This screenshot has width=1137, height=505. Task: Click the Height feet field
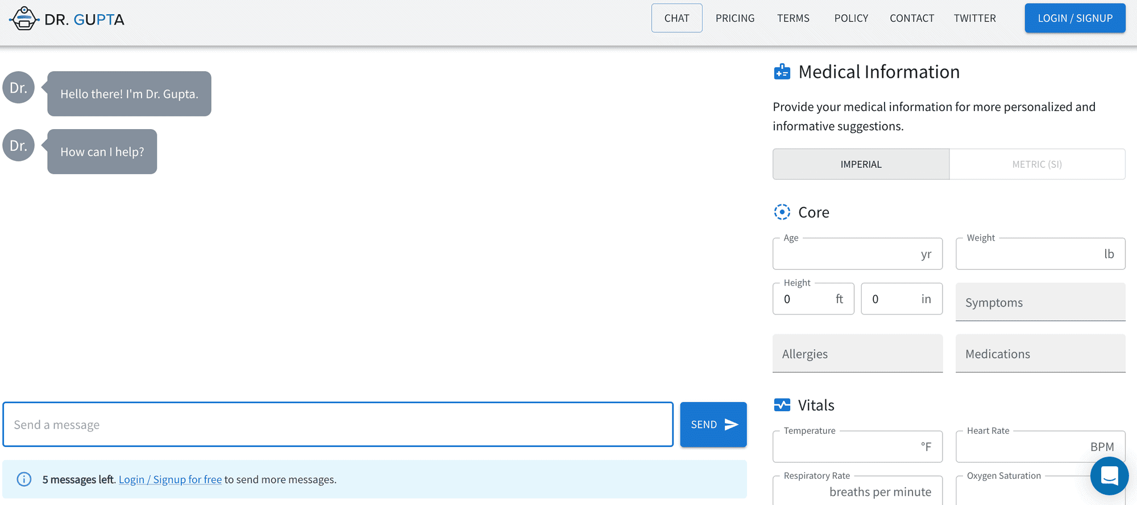pos(814,299)
